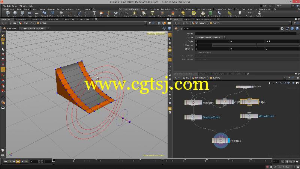Play the animation forward
Viewport: 300px width, 169px height.
22,161
